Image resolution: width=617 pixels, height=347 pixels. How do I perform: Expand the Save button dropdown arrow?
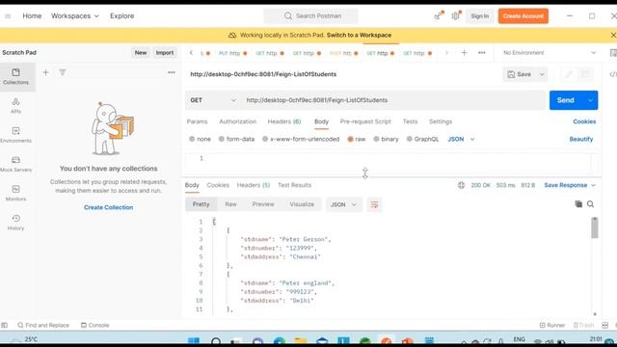(x=542, y=74)
